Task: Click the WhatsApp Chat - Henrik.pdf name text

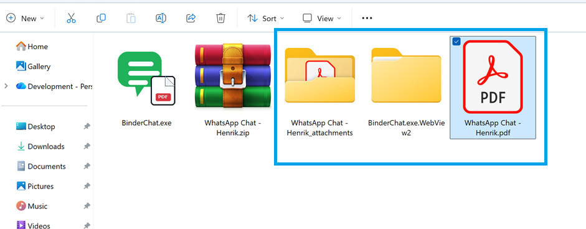Action: point(493,128)
